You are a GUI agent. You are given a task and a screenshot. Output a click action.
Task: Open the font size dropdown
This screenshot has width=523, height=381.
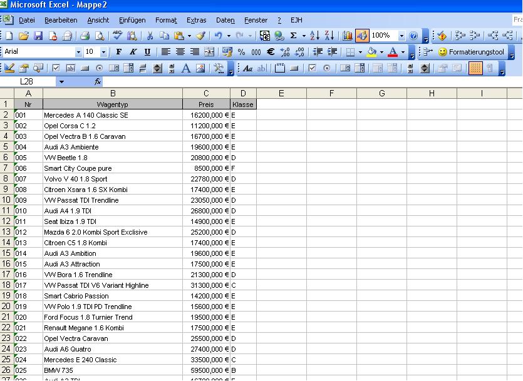click(x=103, y=52)
